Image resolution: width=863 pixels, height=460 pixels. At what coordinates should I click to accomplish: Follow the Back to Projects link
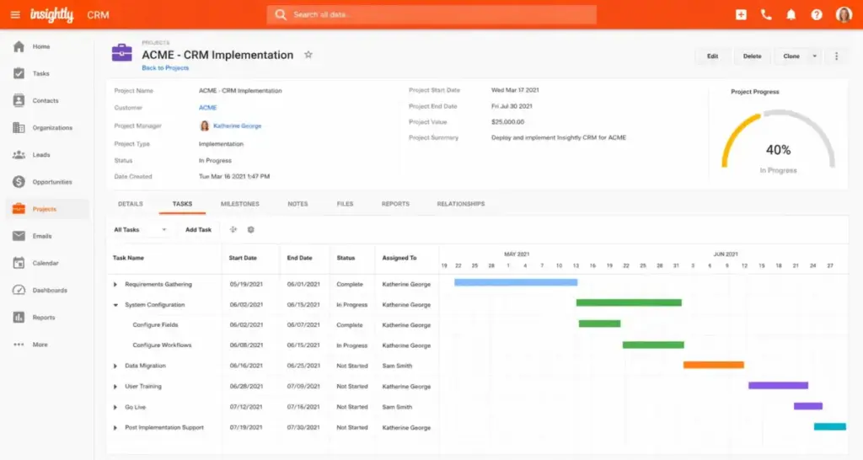[x=165, y=67]
